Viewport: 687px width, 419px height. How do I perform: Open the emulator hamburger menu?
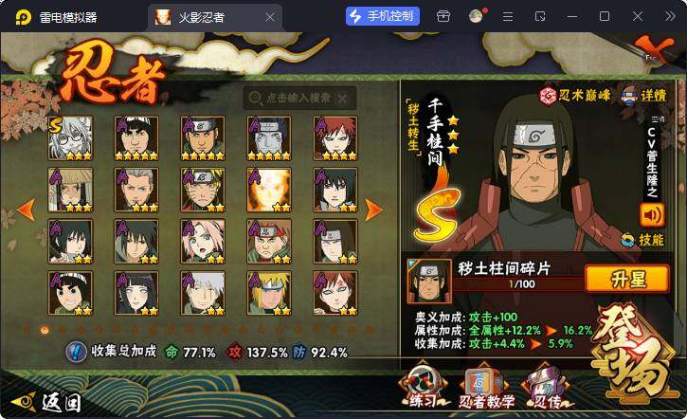pyautogui.click(x=507, y=17)
